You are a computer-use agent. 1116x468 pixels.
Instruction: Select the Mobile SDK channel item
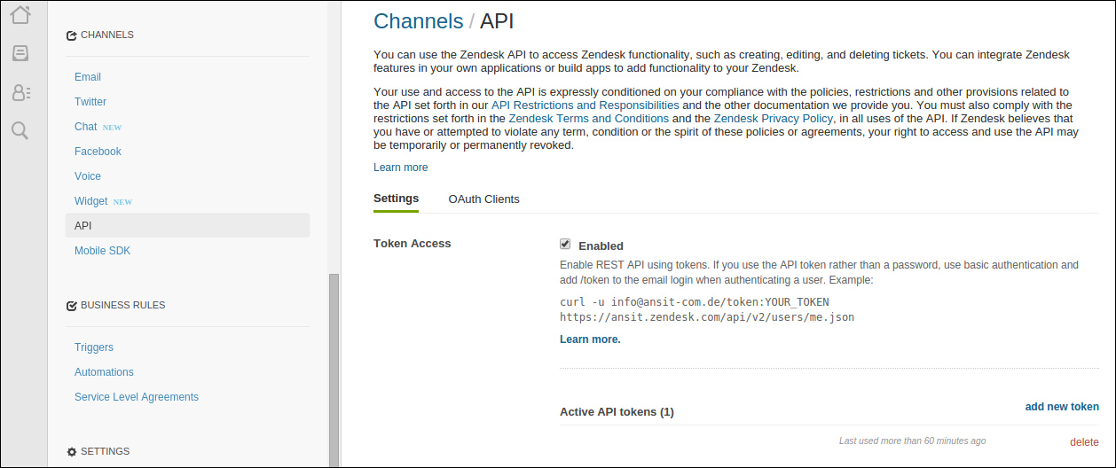(102, 251)
